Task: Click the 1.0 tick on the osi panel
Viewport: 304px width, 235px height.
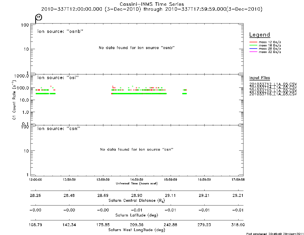Action: click(x=25, y=112)
